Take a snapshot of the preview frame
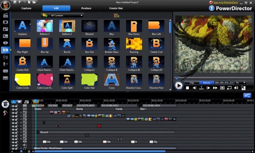The image size is (255, 153). pos(222,88)
